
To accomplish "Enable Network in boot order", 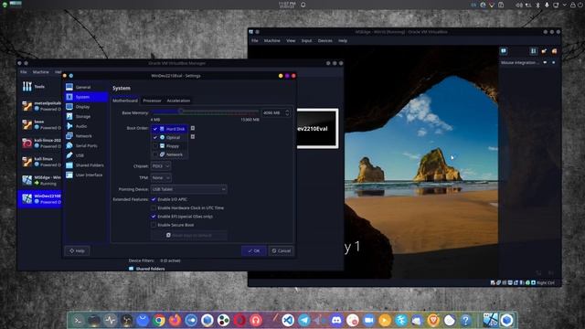I will (155, 154).
